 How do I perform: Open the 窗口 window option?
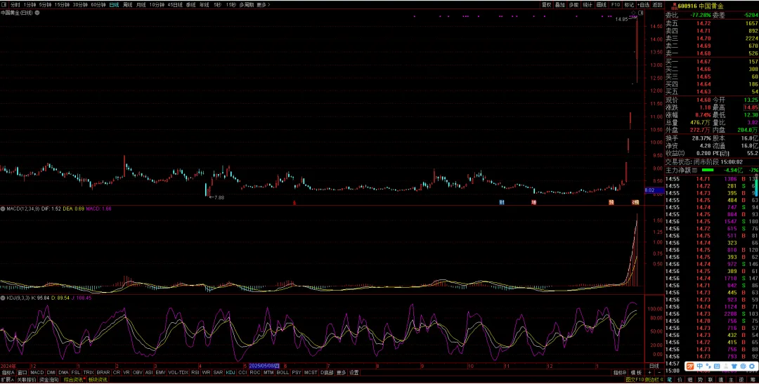pyautogui.click(x=22, y=373)
